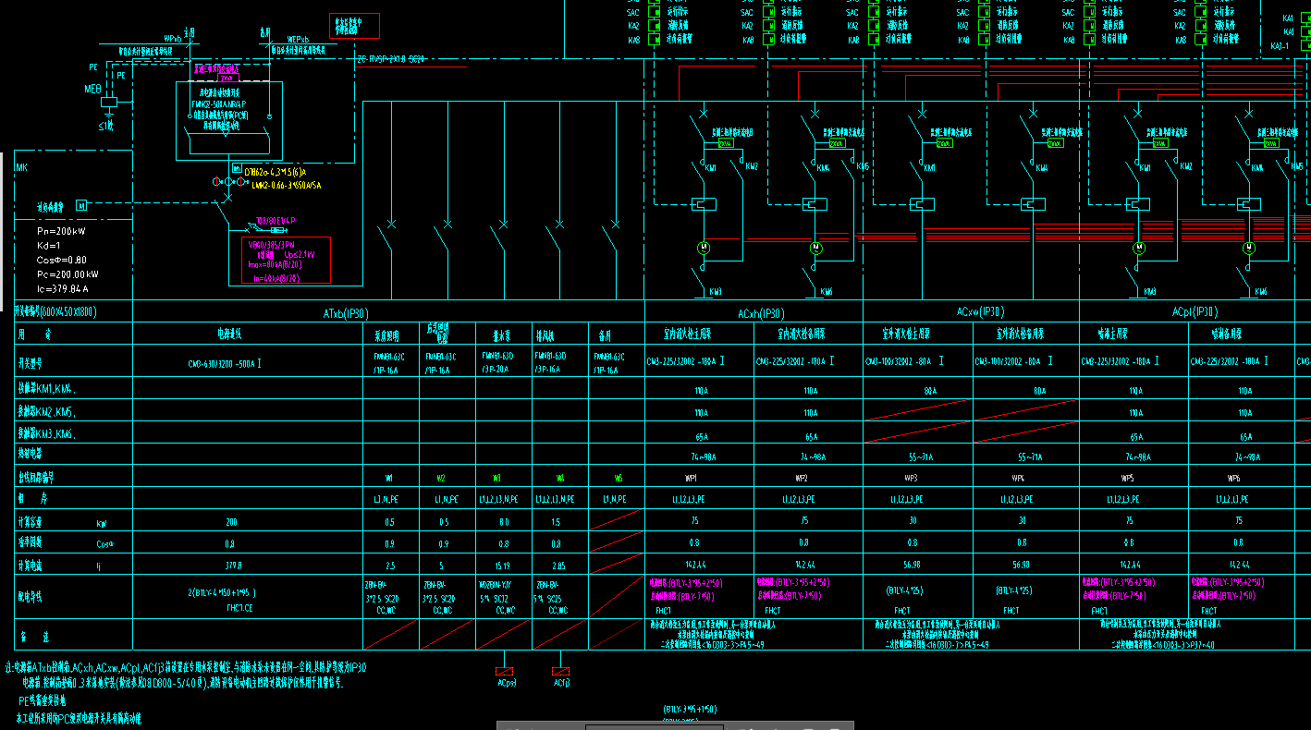Screen dimensions: 1311x730
Task: Select the 56.98 current in WP3 column
Action: point(913,566)
